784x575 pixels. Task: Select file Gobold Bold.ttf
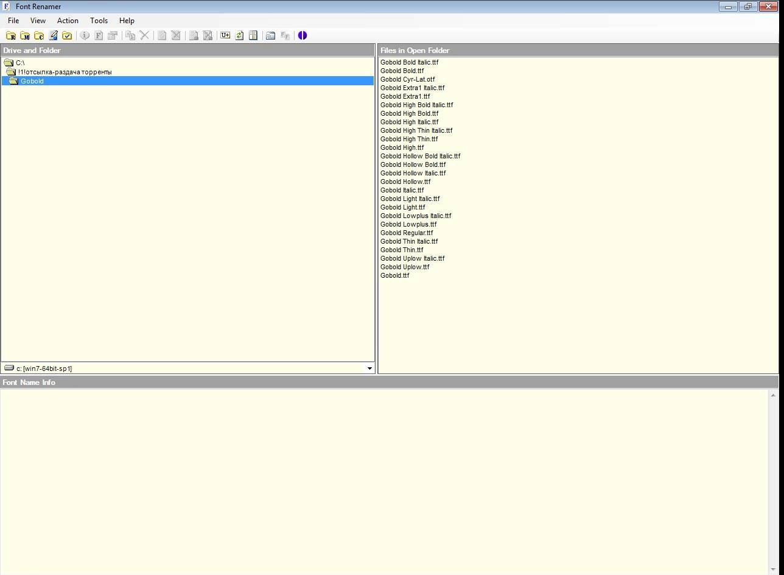click(402, 71)
